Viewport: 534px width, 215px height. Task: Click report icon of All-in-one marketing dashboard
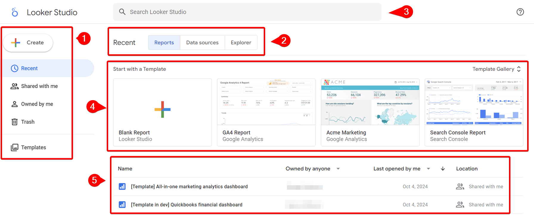pos(122,186)
